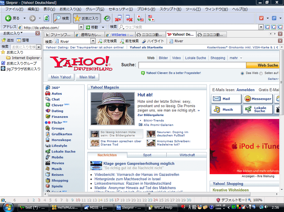Click the Musik note button
Viewport: 284px width, 212px height.
pos(226,109)
